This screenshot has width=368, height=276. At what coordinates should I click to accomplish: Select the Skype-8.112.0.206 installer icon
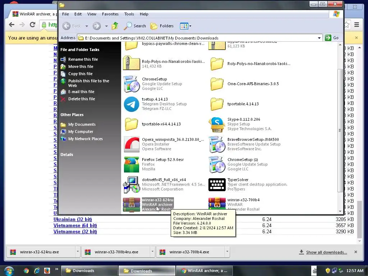[x=217, y=125]
